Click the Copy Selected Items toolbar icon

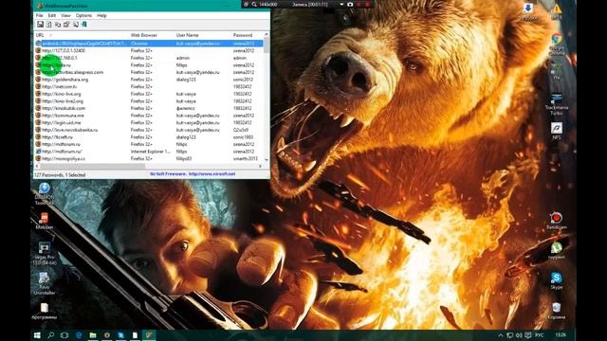click(58, 25)
